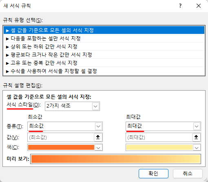The height and width of the screenshot is (182, 208).
Task: Click the 종류(T) label
Action: (x=15, y=127)
